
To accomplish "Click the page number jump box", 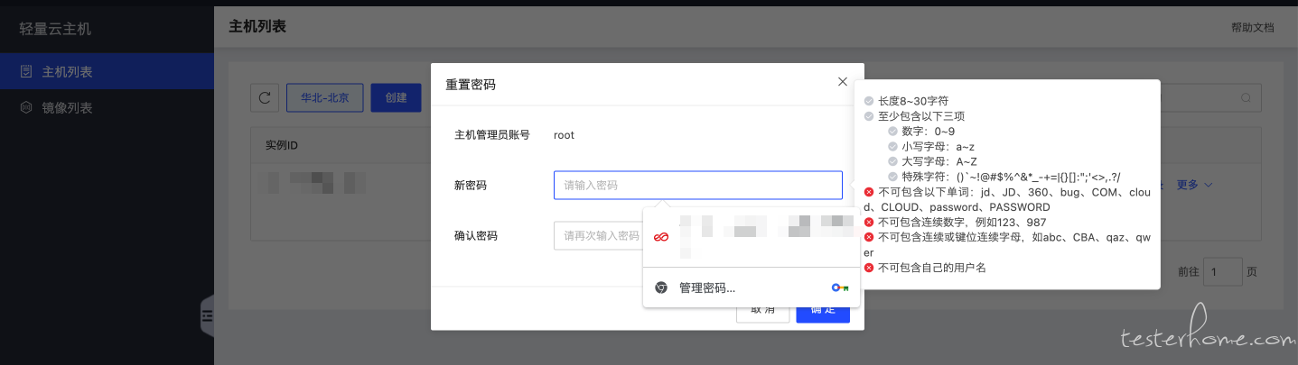I will 1222,271.
